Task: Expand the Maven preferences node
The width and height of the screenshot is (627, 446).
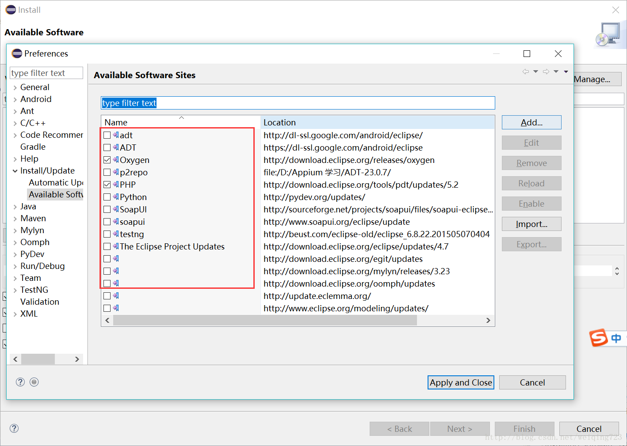Action: [15, 219]
